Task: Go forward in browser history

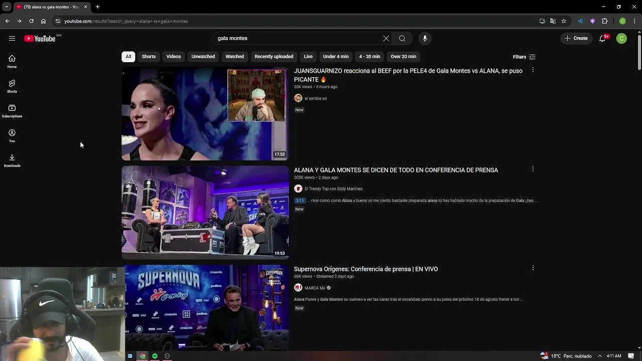Action: (x=19, y=21)
